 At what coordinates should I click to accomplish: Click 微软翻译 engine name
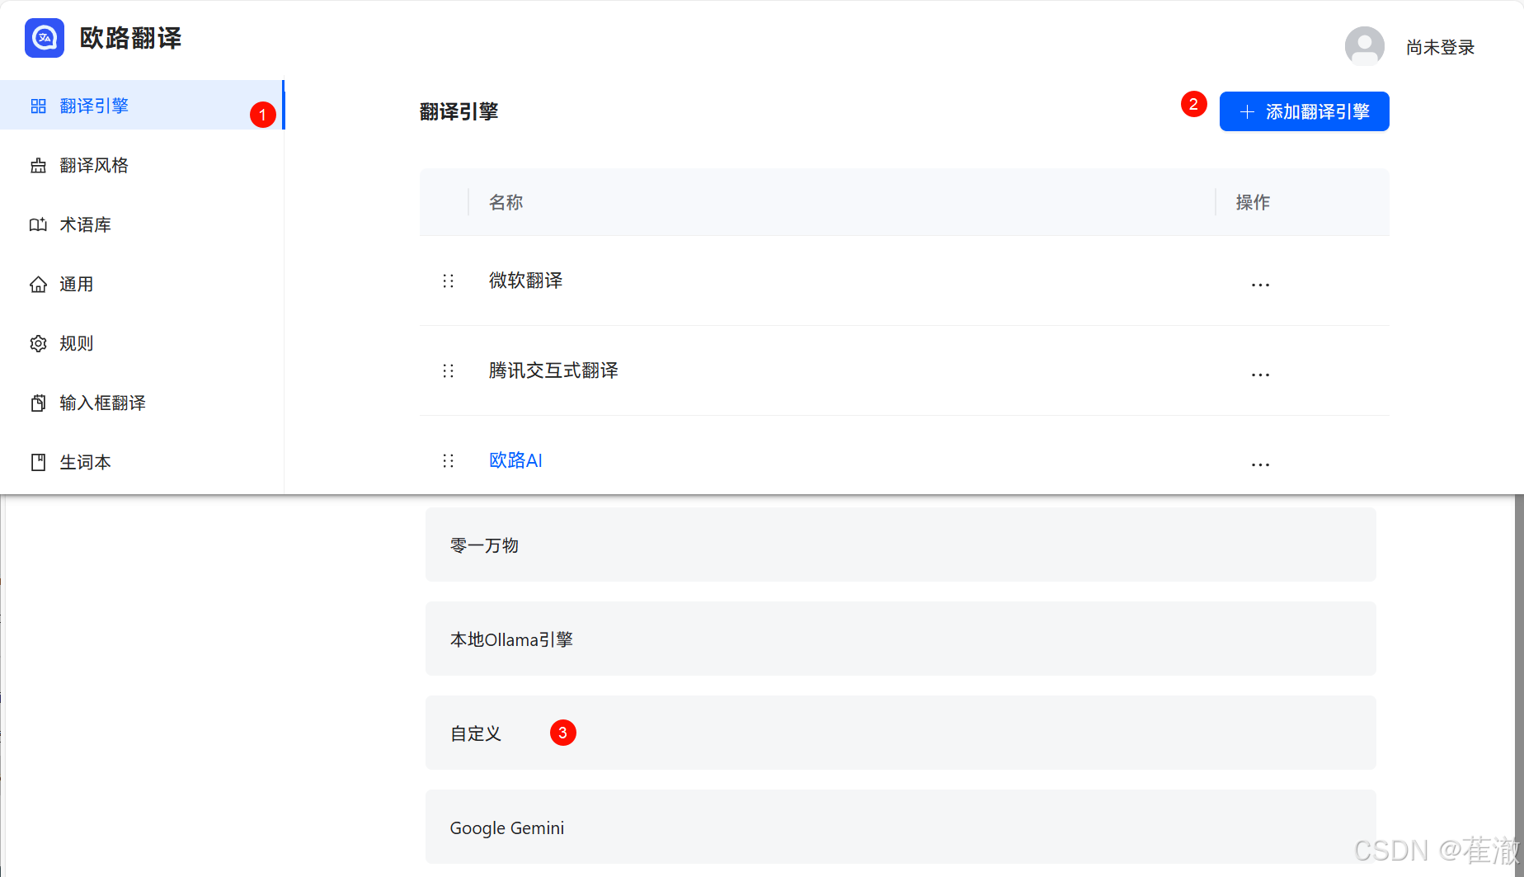coord(525,281)
